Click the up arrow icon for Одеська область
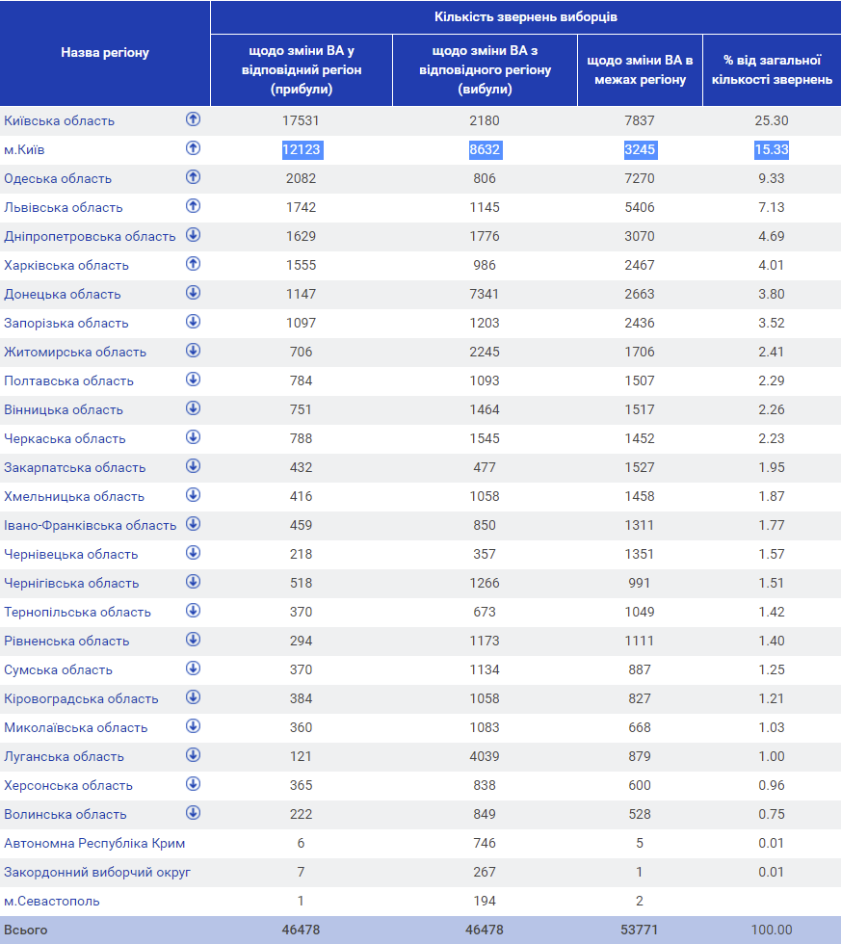841x944 pixels. click(x=193, y=177)
